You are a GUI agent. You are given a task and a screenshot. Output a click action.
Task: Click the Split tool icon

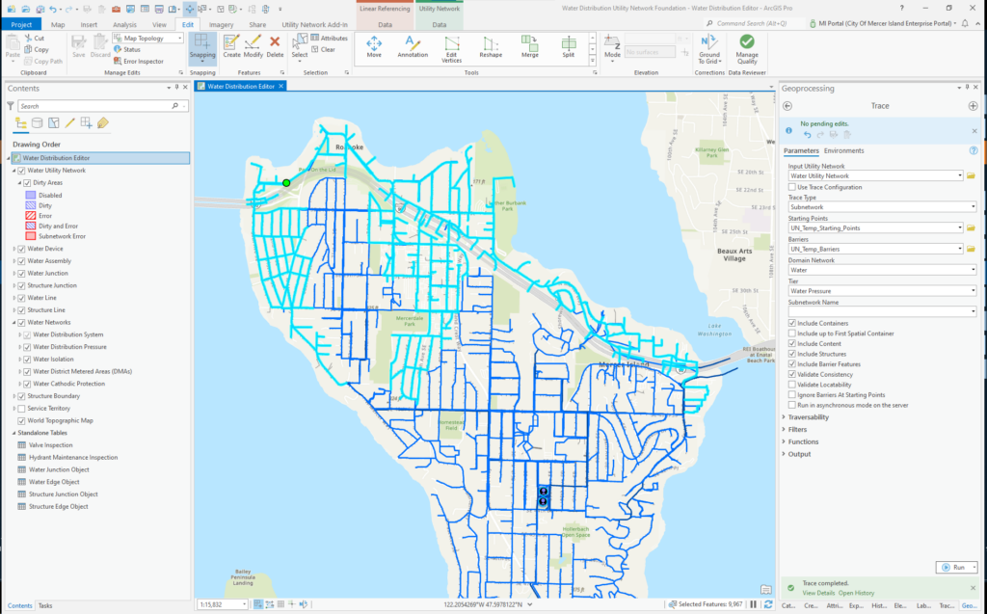click(569, 45)
